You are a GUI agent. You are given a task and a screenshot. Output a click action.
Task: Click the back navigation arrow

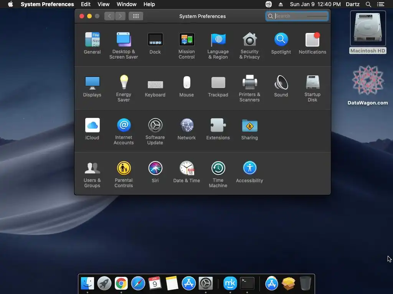pyautogui.click(x=109, y=16)
